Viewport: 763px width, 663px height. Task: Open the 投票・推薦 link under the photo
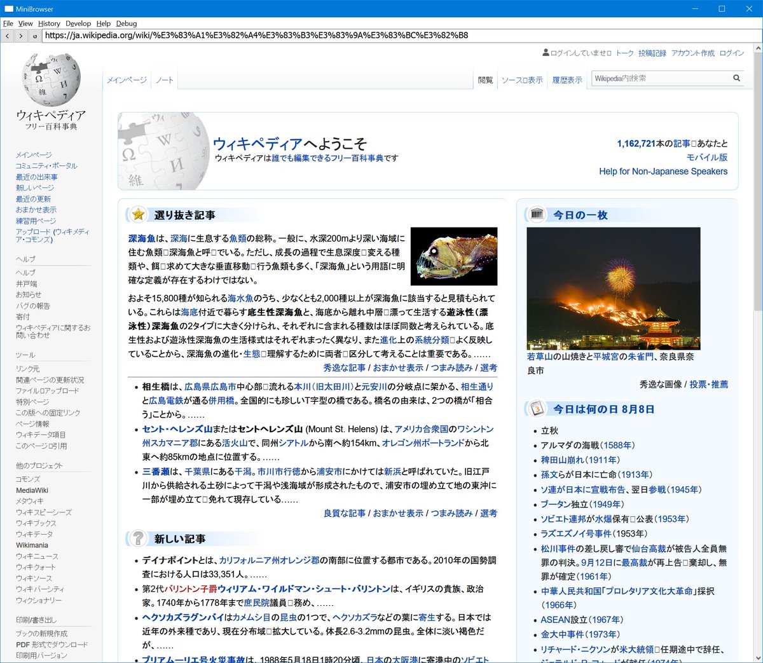click(x=709, y=385)
